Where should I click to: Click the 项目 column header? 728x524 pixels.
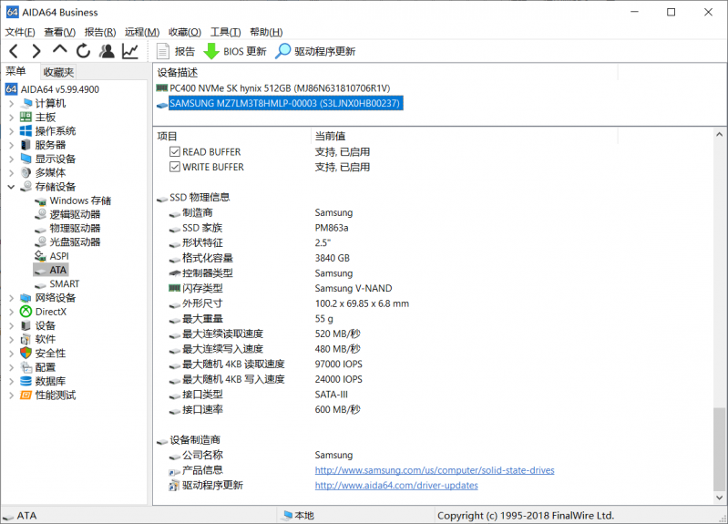point(231,136)
